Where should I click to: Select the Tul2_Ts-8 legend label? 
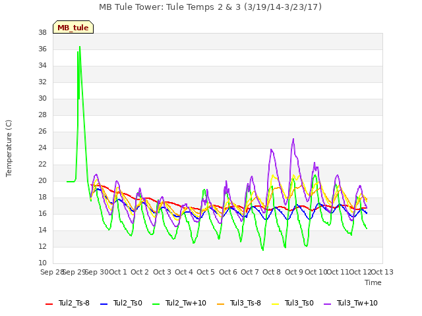coord(74,303)
